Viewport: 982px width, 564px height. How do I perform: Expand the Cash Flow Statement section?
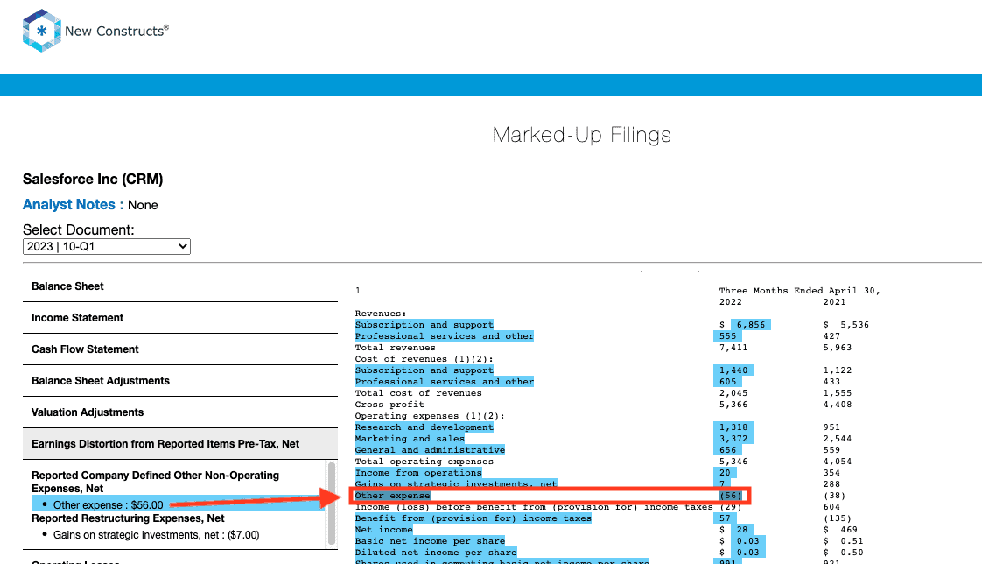click(x=180, y=349)
